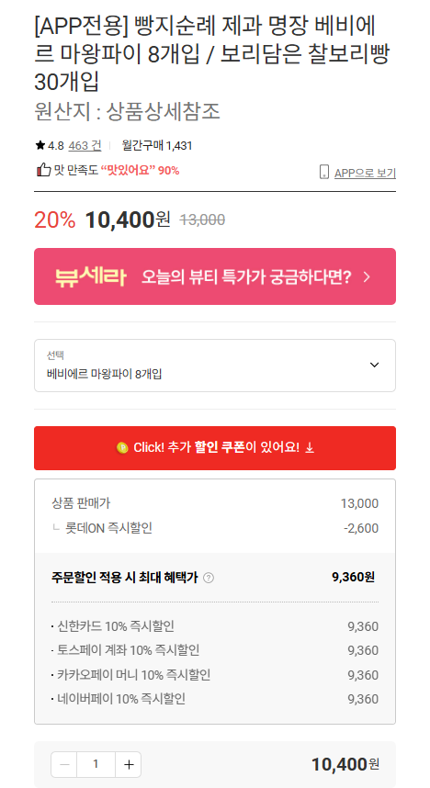Select 카카오페이 머니 10% 즉시할인 row
This screenshot has height=788, width=430.
(x=215, y=675)
